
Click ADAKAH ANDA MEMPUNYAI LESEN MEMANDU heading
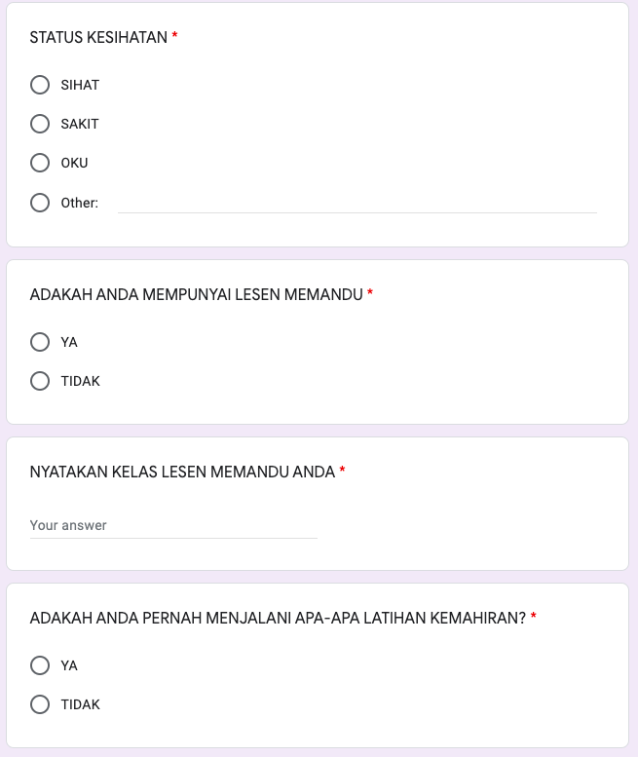tap(196, 294)
